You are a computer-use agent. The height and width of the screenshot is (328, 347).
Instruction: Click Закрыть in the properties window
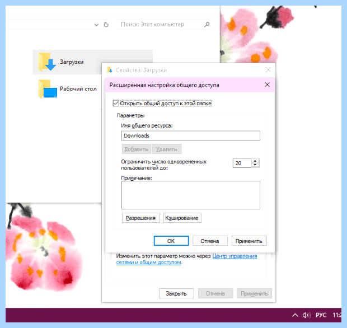(176, 293)
